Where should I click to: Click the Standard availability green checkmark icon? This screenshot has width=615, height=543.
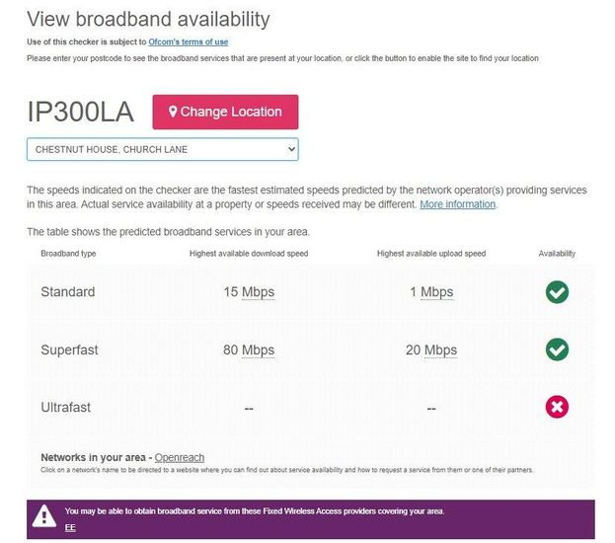557,292
